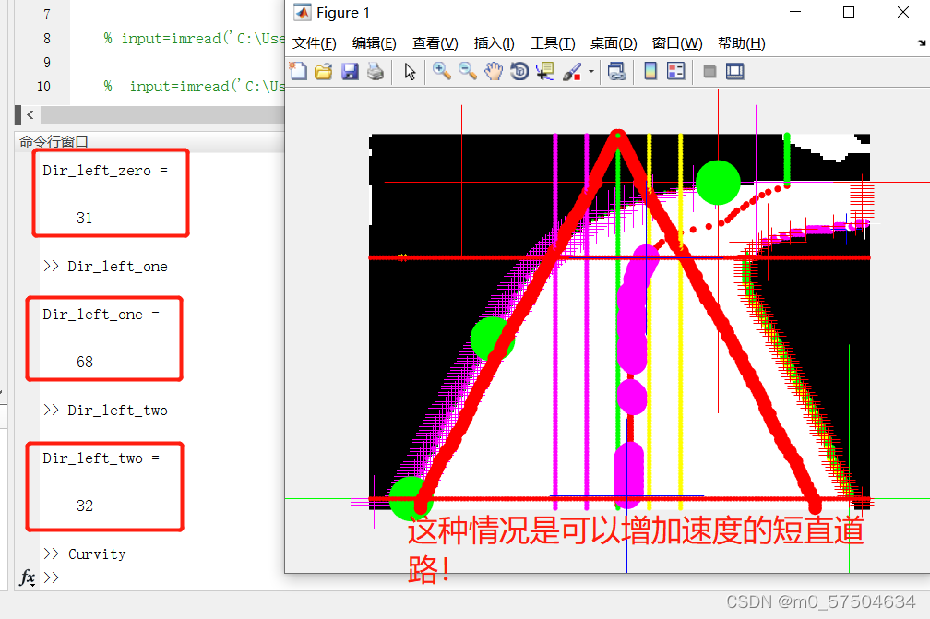Click the editor horizontal scrollbar track
This screenshot has width=930, height=619.
(162, 115)
